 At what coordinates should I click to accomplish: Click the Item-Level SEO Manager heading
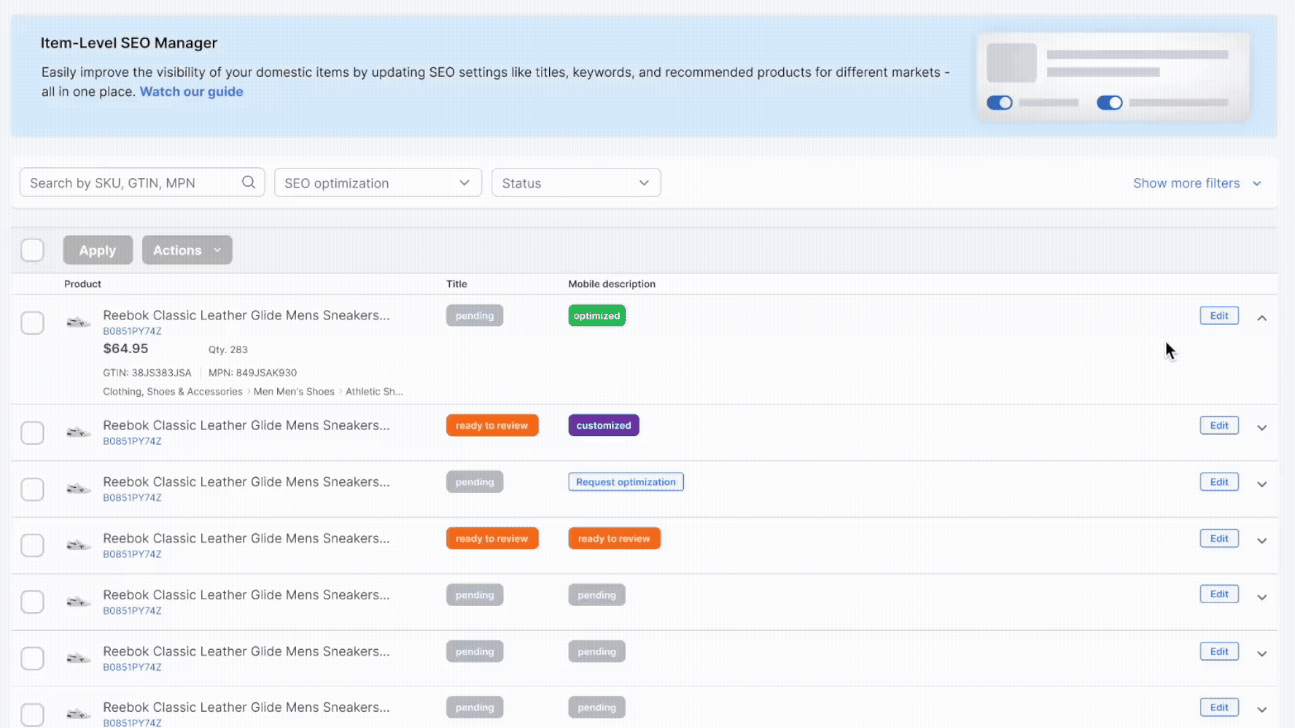pos(129,43)
